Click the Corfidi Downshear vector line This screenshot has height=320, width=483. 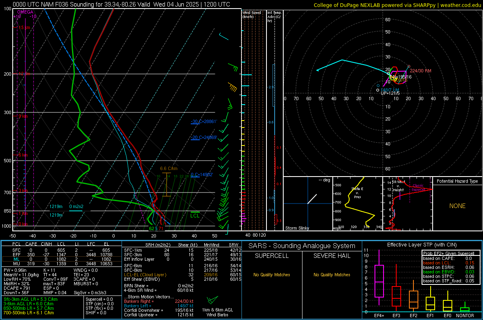tap(159, 311)
